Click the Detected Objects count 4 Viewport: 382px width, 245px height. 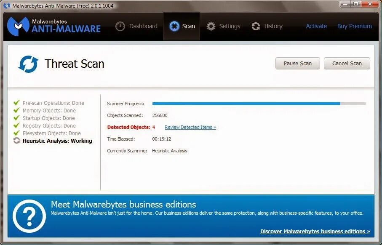coord(154,127)
